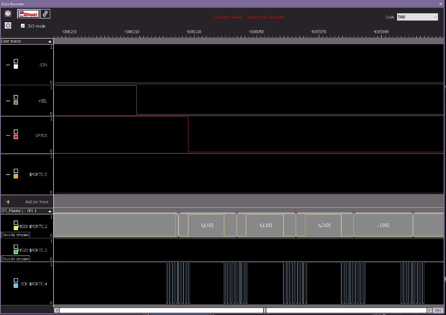Click the minus icon beside nSEL trace
This screenshot has height=315, width=446.
click(8, 101)
